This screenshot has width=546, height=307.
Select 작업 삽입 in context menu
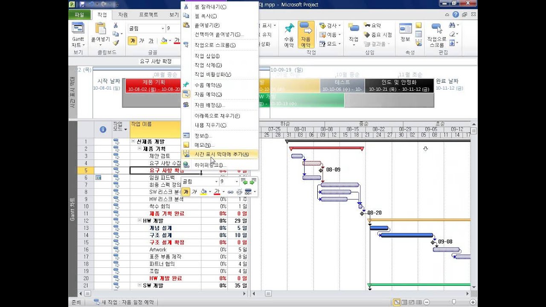click(x=220, y=56)
